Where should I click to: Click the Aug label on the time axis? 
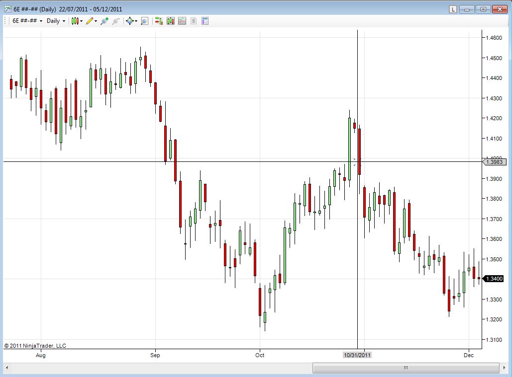[40, 355]
